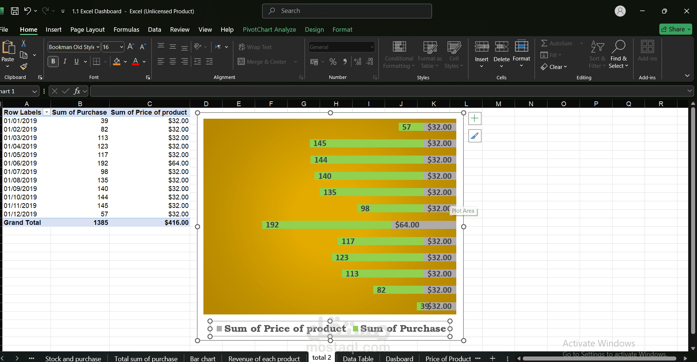697x362 pixels.
Task: Open Chart Styles paintbrush button
Action: (475, 136)
